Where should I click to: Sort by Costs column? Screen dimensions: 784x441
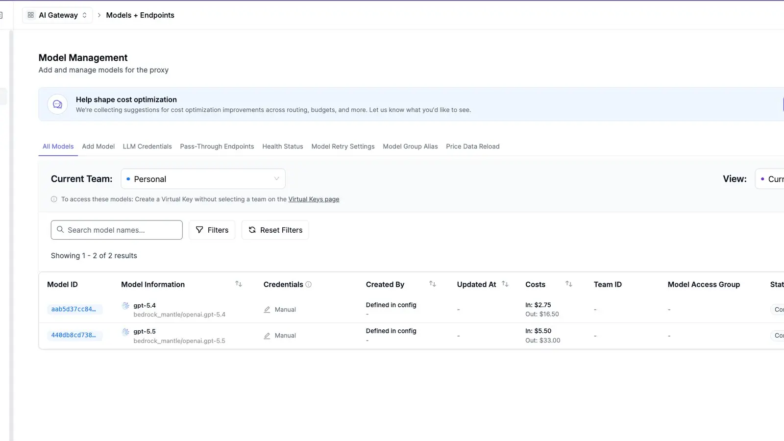tap(569, 284)
